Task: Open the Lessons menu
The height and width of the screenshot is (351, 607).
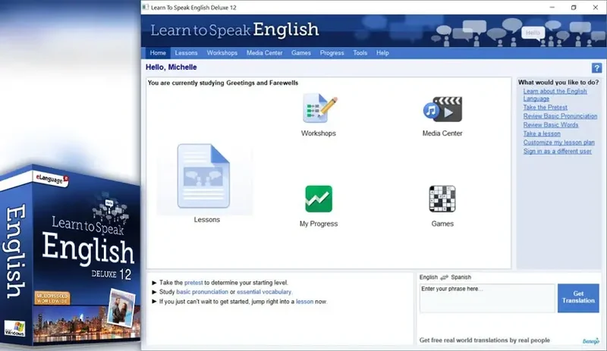Action: point(186,53)
